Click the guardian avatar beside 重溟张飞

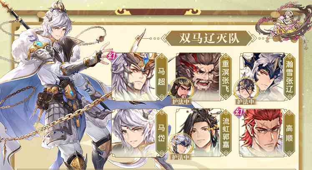click(x=181, y=88)
